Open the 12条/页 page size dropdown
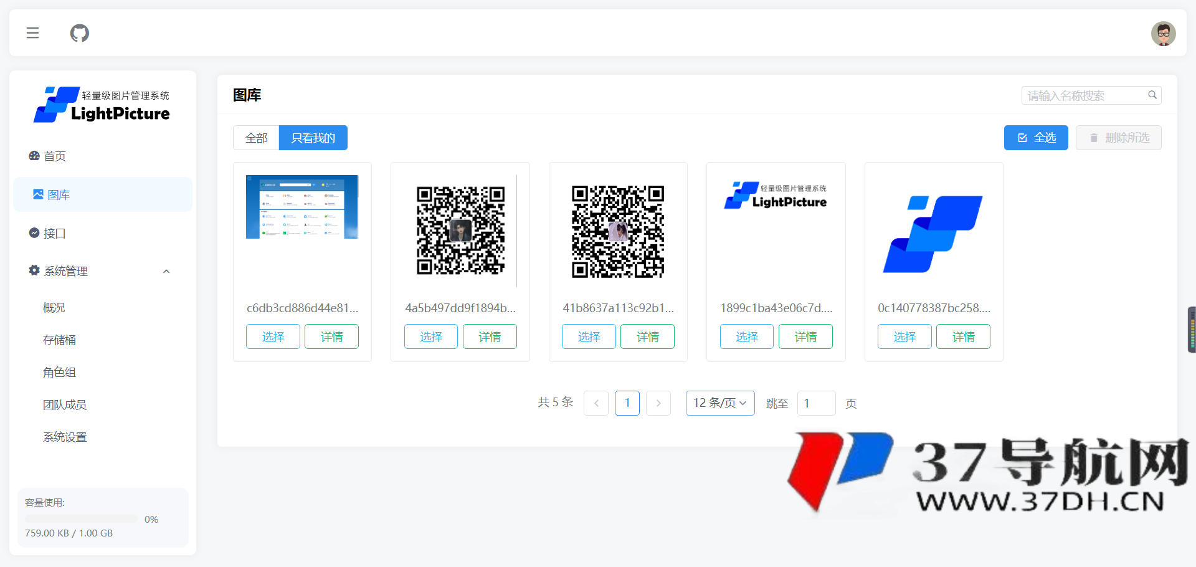 point(719,403)
